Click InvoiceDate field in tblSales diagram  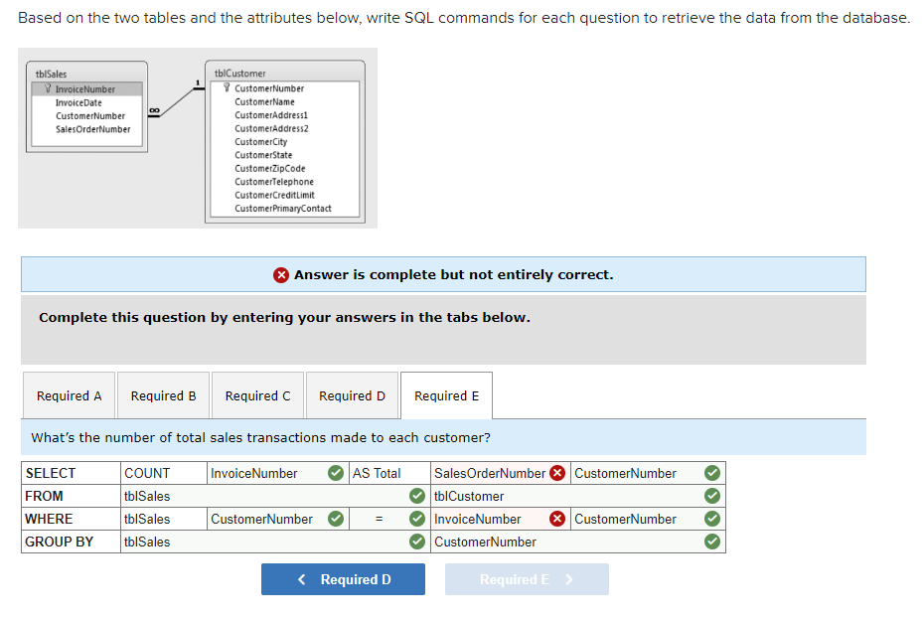point(78,102)
